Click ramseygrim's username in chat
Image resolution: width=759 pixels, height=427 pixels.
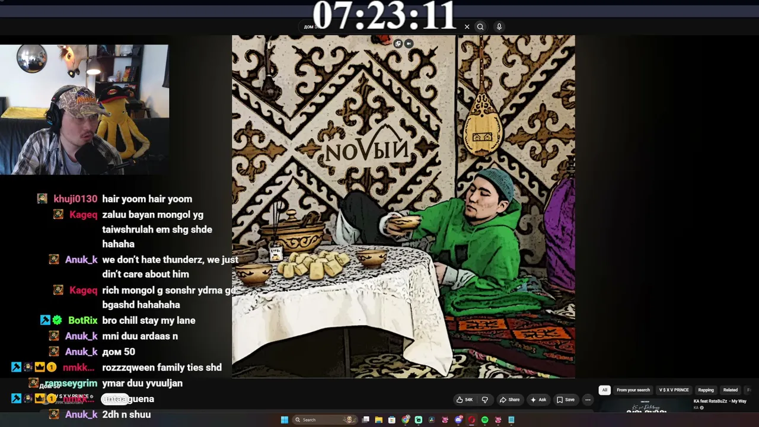click(71, 384)
